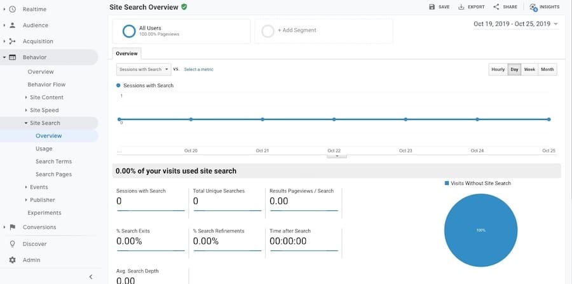Select the Overview tab above chart
The width and height of the screenshot is (572, 284).
[126, 54]
